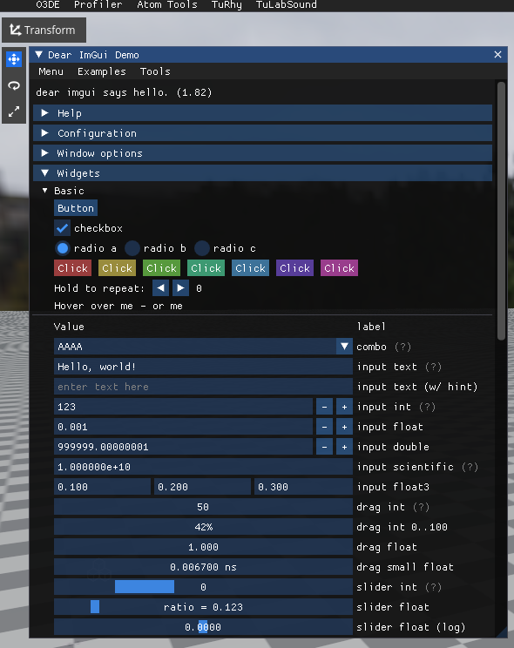The image size is (514, 648).
Task: Close the Dear ImGui Demo window
Action: (x=497, y=55)
